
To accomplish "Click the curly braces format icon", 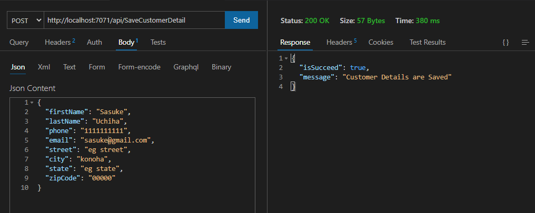I will pyautogui.click(x=506, y=43).
